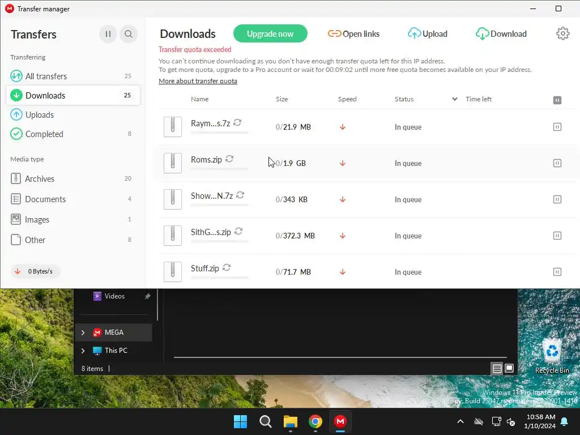Pause the SithG...s.zip download
The image size is (580, 435).
click(557, 236)
